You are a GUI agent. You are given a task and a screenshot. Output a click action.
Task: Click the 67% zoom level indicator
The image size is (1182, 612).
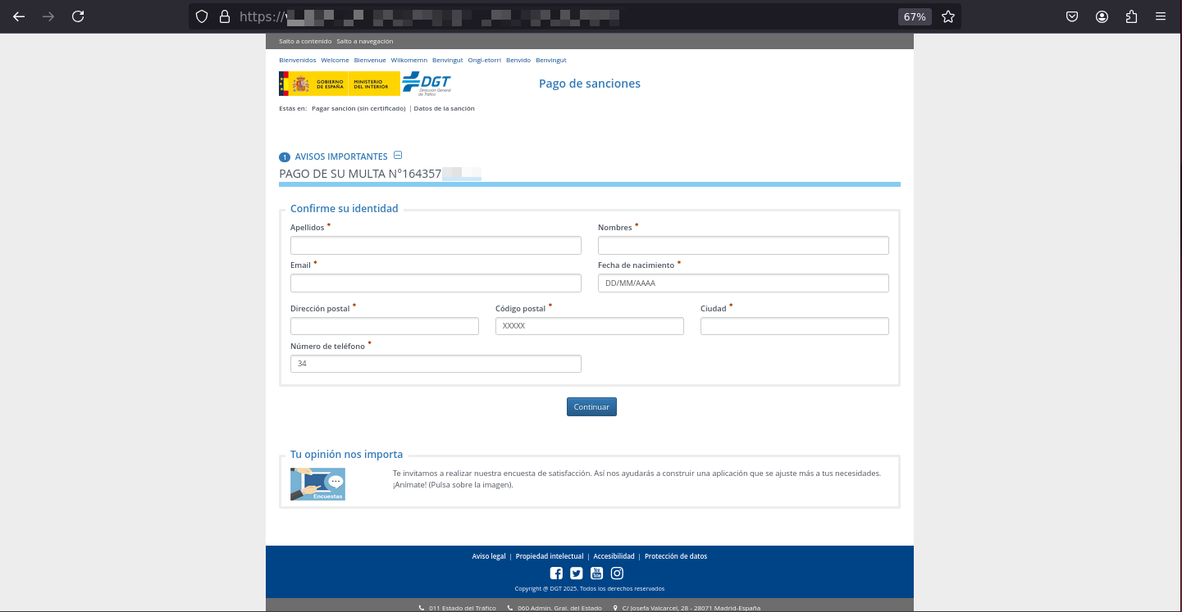[x=915, y=16]
